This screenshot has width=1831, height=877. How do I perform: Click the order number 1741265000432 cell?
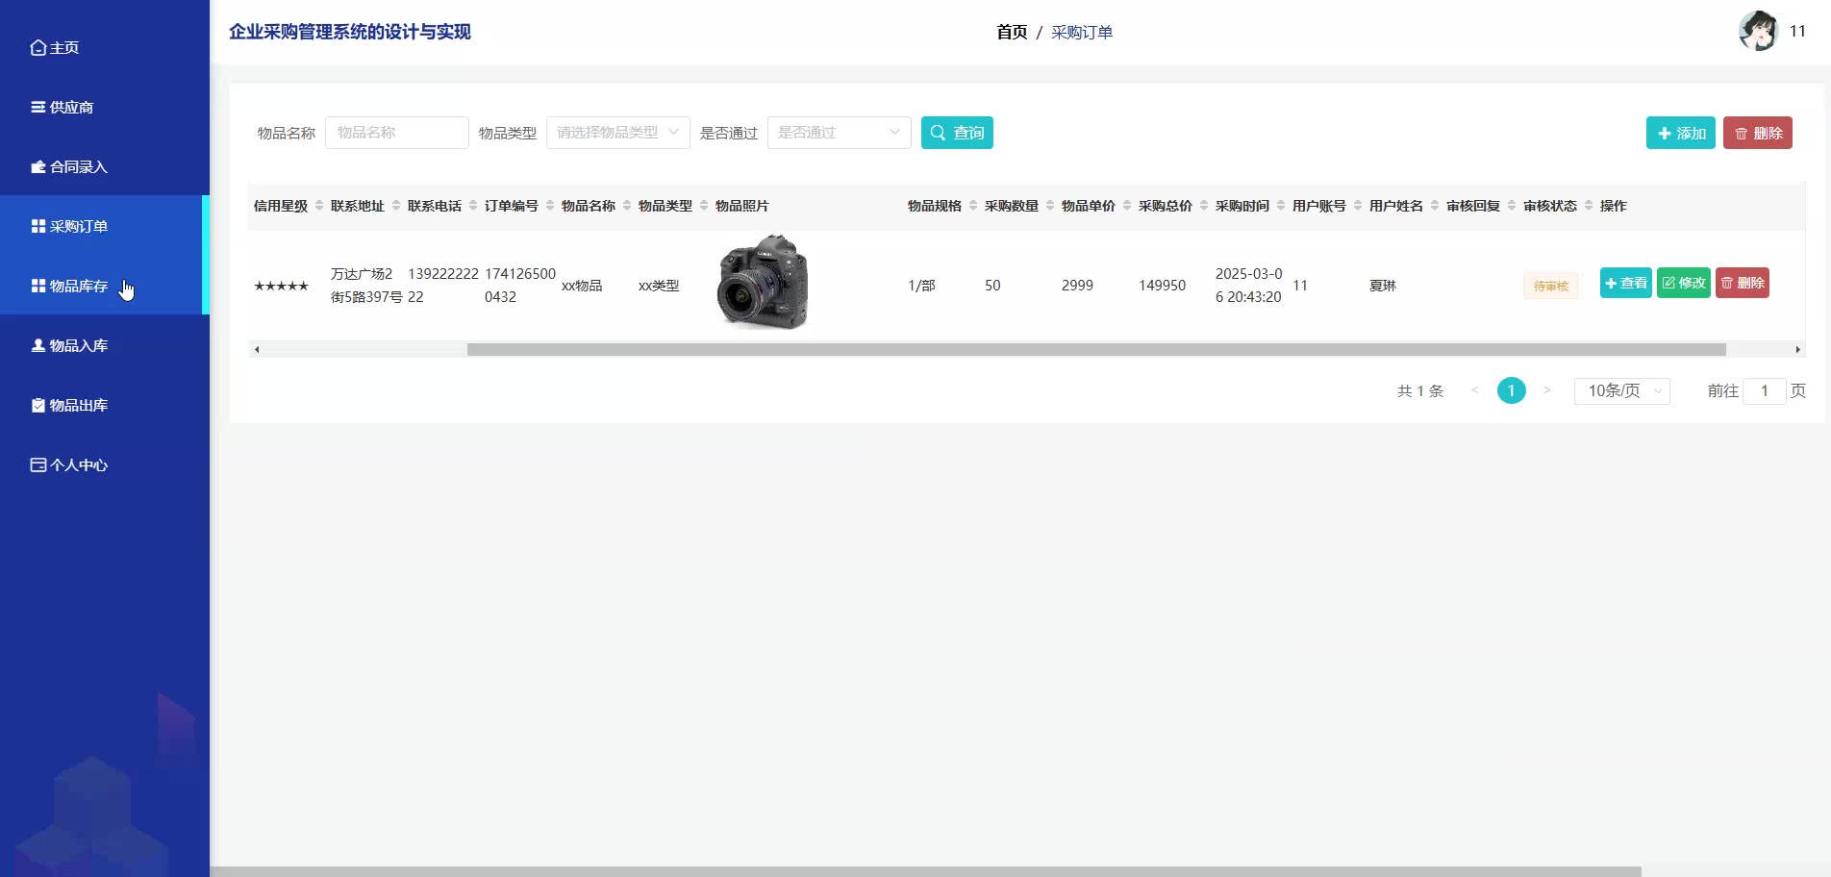(x=520, y=286)
